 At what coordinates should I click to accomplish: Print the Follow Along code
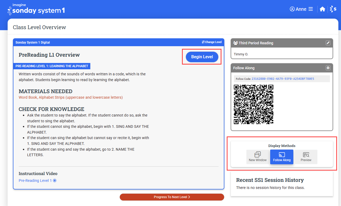328,68
